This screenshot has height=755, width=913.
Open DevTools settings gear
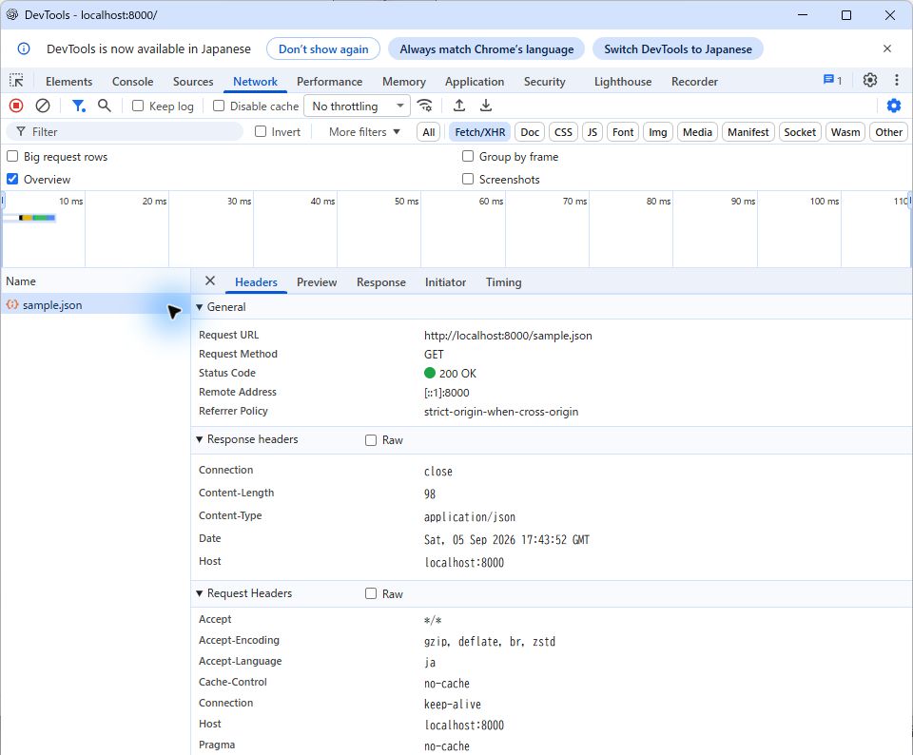pos(869,80)
